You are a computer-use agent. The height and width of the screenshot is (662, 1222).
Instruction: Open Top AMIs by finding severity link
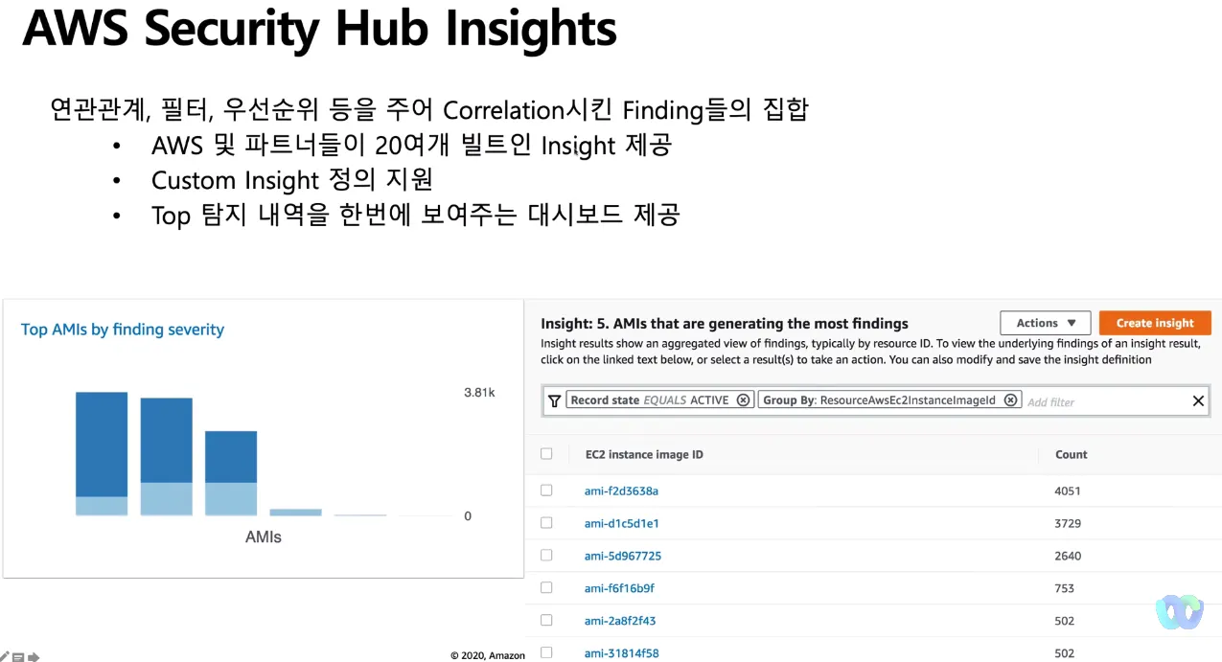coord(123,330)
